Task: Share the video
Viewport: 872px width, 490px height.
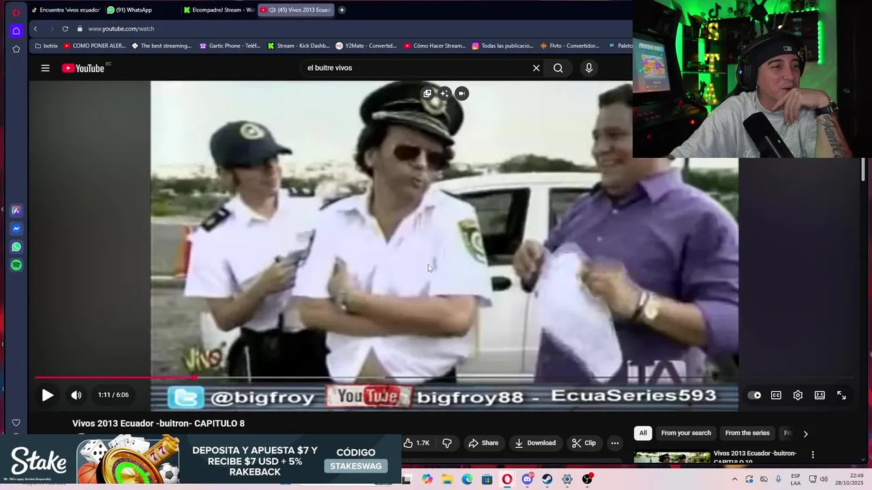Action: click(483, 443)
